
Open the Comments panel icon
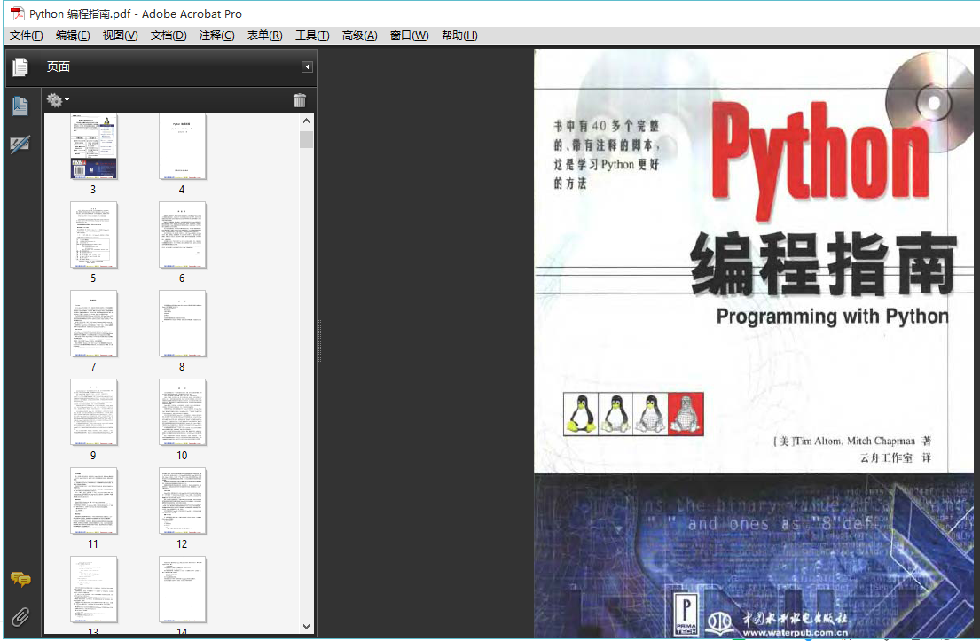click(x=20, y=580)
